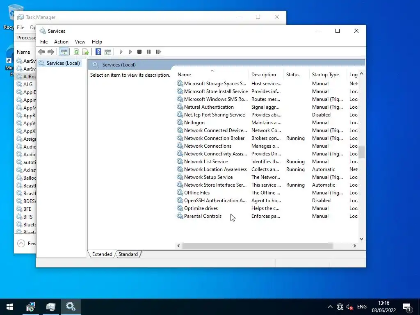
Task: Sort by the Startup Type column header
Action: click(329, 75)
